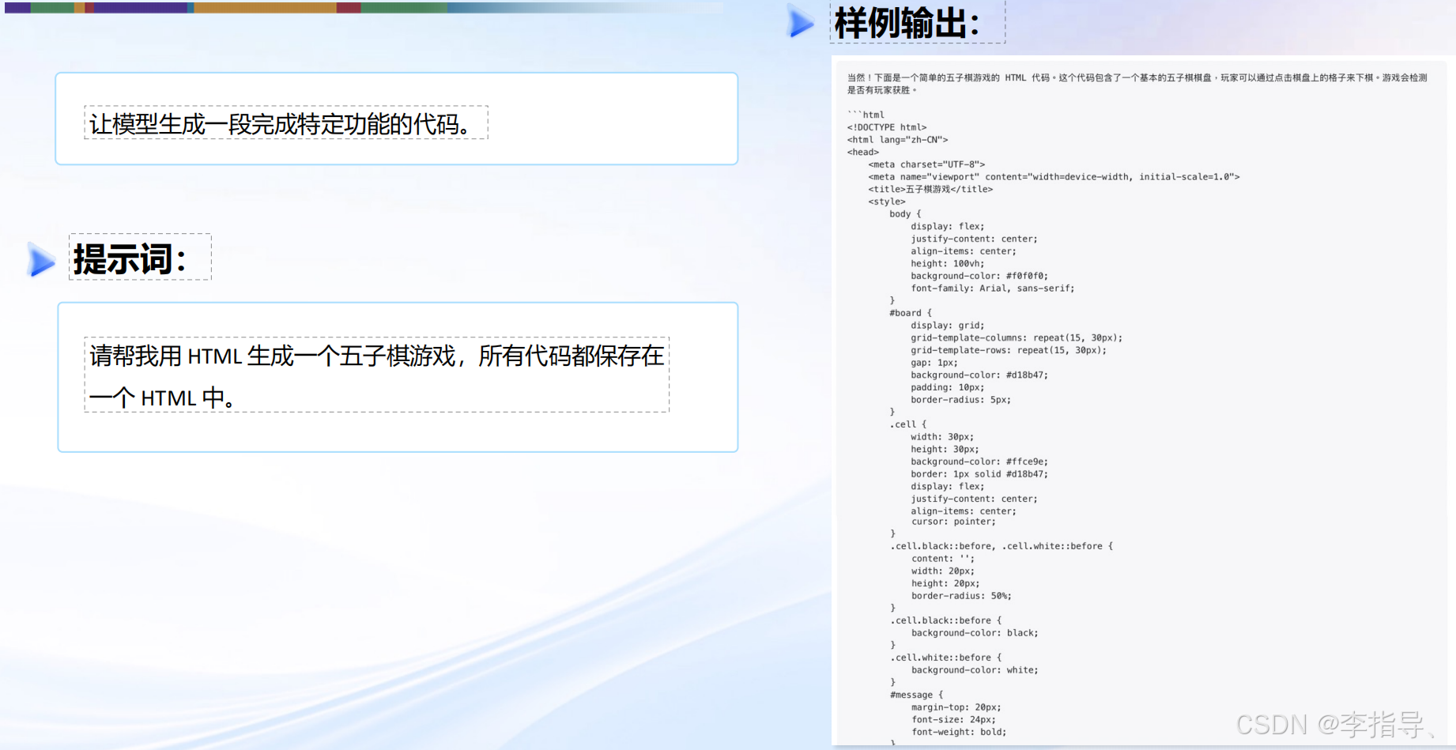
Task: Click the blue arrow beside 样例输出
Action: pos(801,22)
